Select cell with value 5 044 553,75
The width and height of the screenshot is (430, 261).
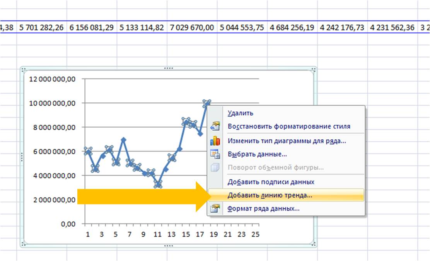tap(242, 27)
